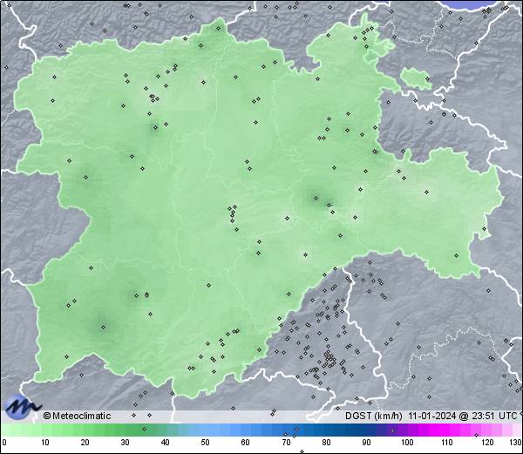
Task: Click the scale label 30
Action: pos(125,443)
